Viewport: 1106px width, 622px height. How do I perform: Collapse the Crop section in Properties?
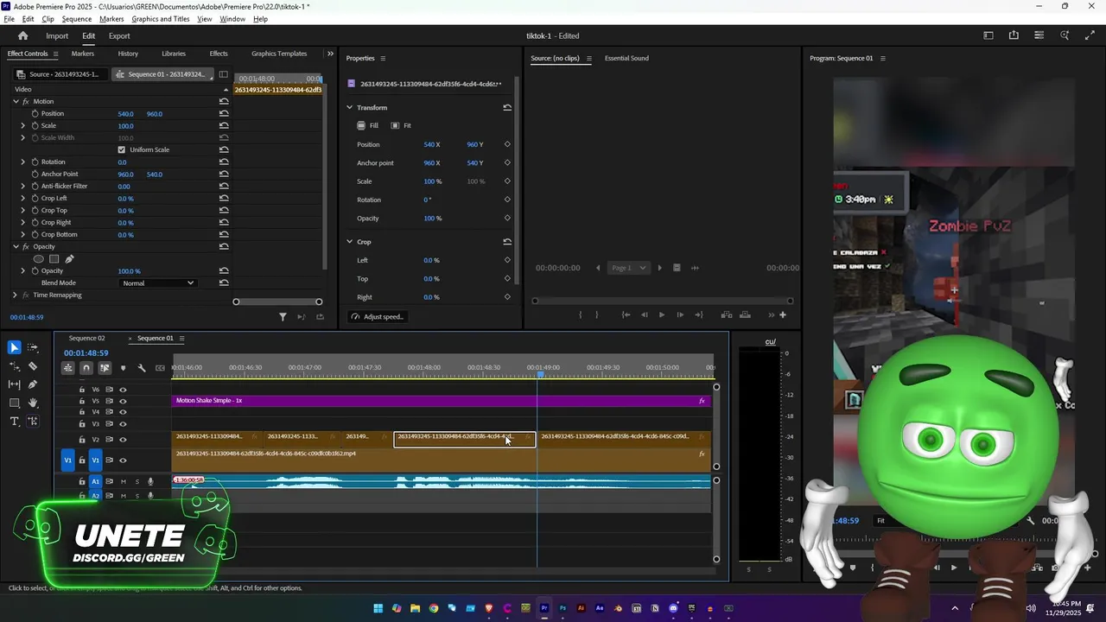350,242
